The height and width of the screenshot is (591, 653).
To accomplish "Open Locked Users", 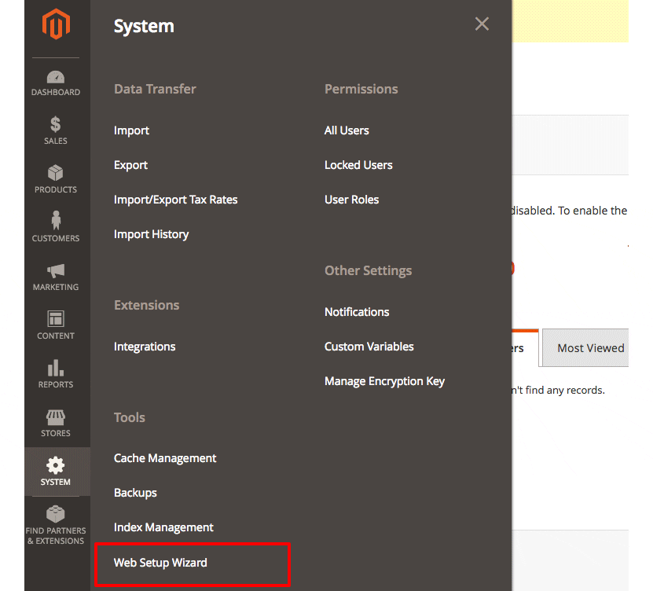I will pyautogui.click(x=358, y=165).
